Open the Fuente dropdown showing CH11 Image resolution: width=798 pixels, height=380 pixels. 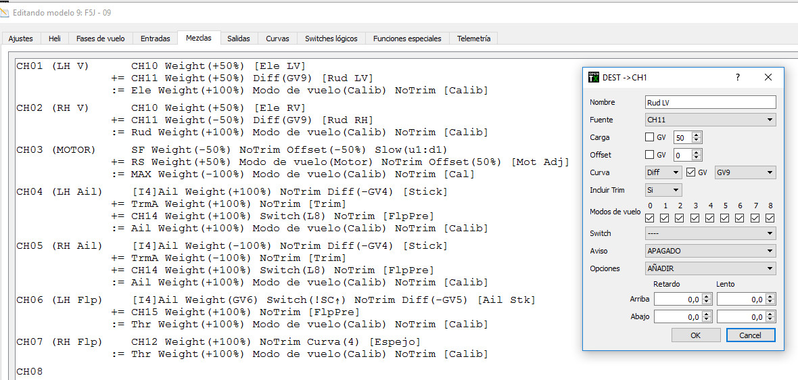coord(710,120)
